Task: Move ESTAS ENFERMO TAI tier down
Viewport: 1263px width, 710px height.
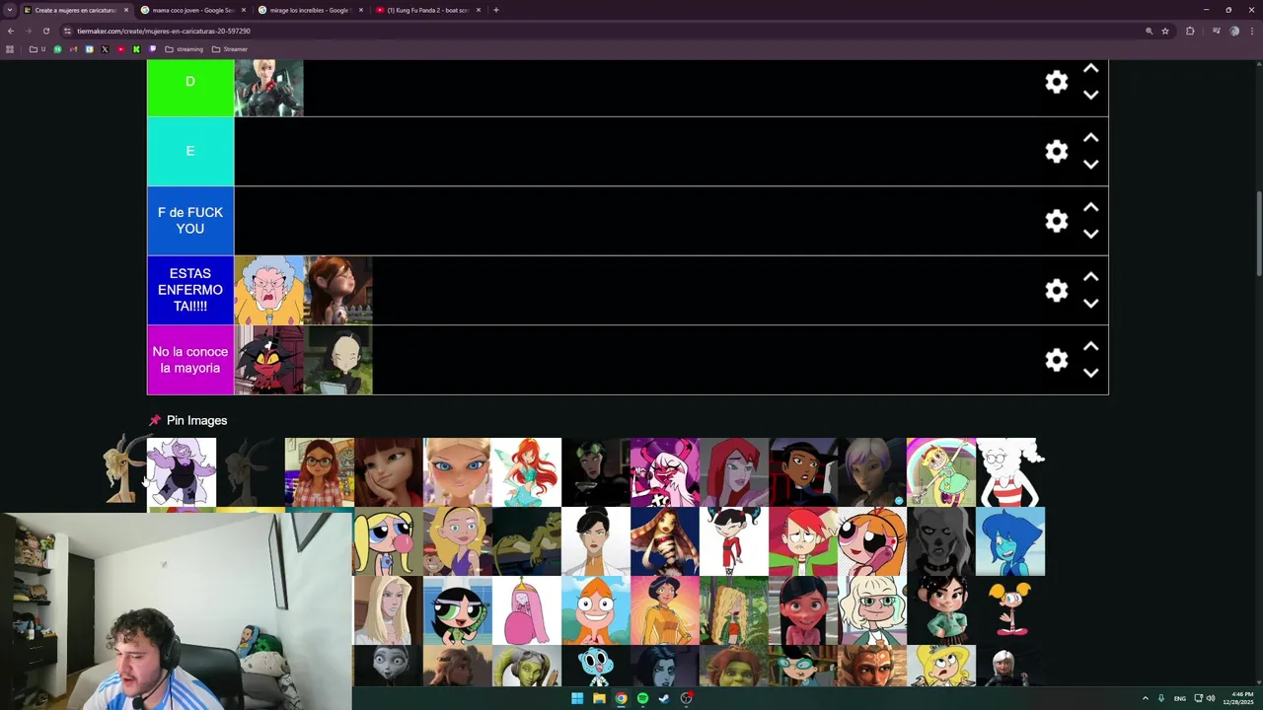Action: click(1090, 304)
